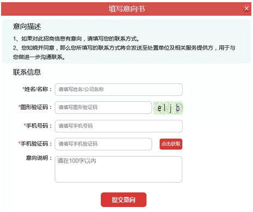This screenshot has height=212, width=253.
Task: Click the 图形验证码 field label
Action: pyautogui.click(x=35, y=107)
